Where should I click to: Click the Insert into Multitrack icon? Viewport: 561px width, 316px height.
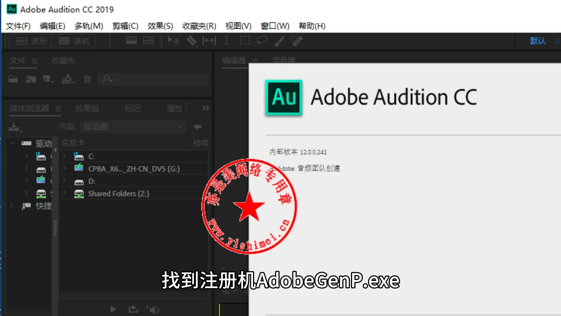pos(68,79)
